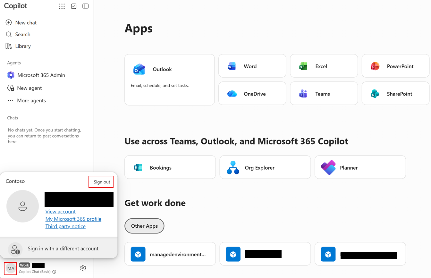
Task: Click the SharePoint icon
Action: point(375,94)
